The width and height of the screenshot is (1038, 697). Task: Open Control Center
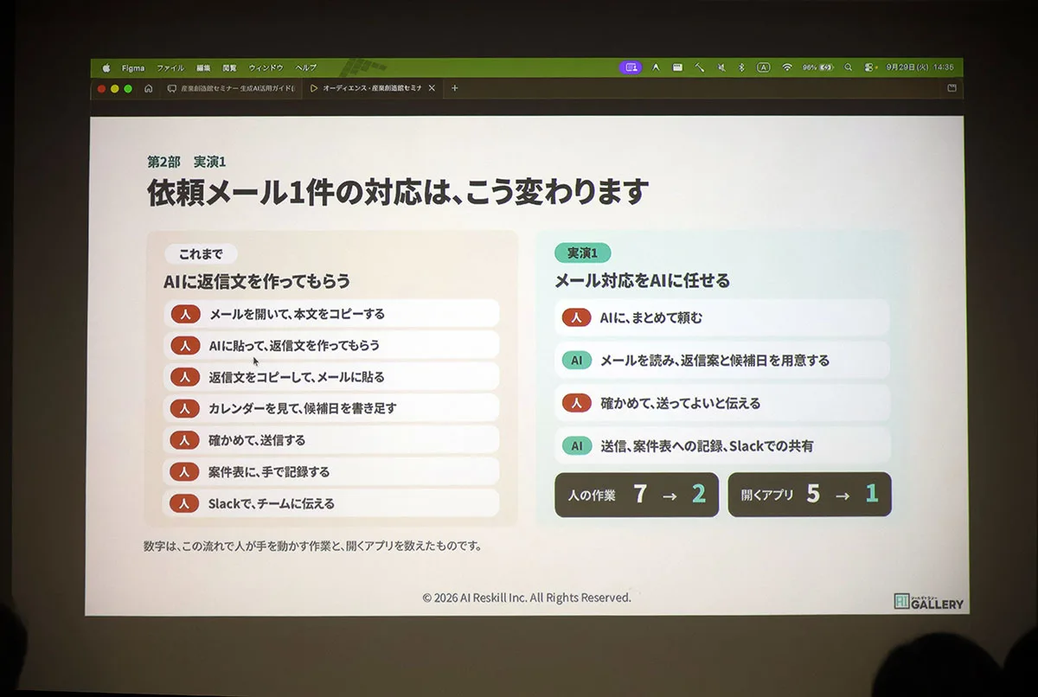869,67
